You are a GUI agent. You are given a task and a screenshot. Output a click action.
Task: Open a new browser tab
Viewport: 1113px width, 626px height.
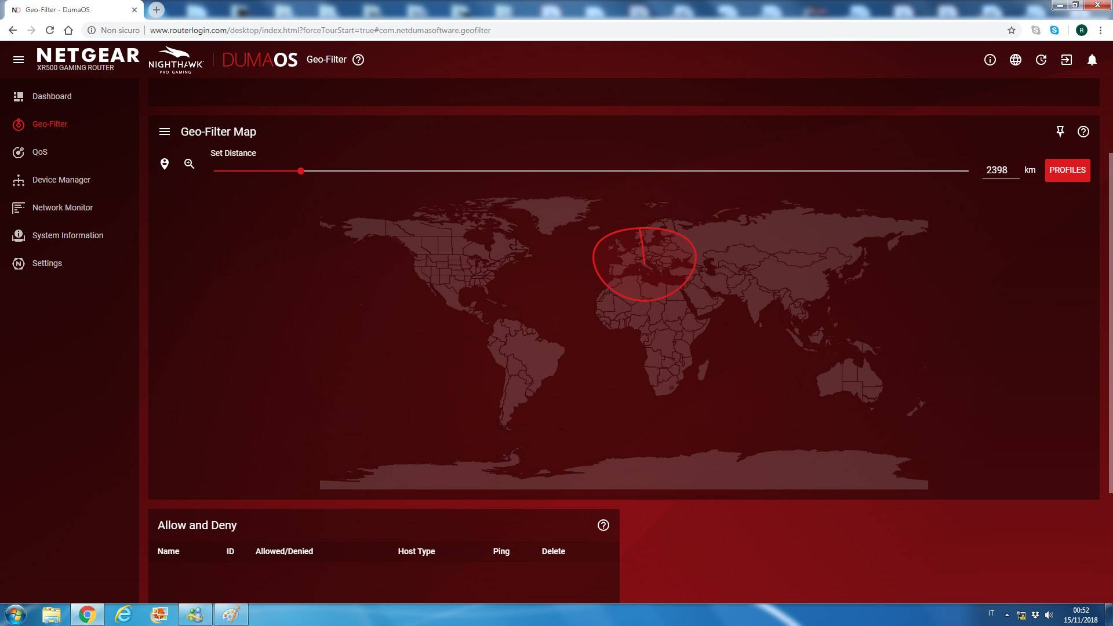coord(156,10)
